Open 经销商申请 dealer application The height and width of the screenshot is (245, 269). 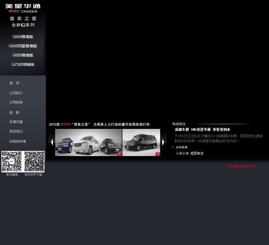tap(18, 141)
